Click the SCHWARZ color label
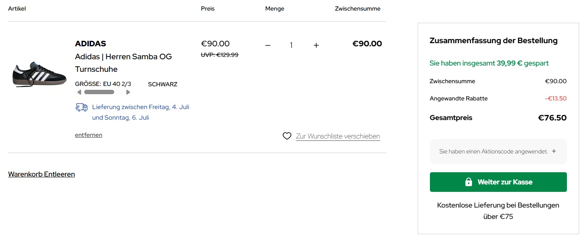Viewport: 587px width, 246px height. (163, 84)
